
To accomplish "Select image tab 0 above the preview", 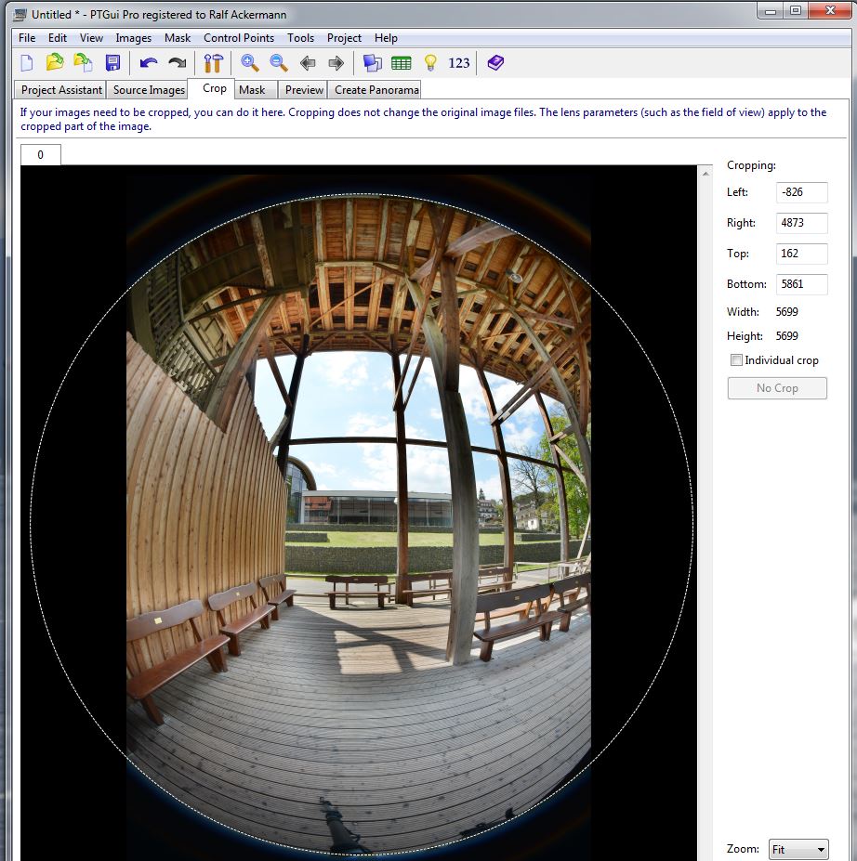I will coord(40,155).
